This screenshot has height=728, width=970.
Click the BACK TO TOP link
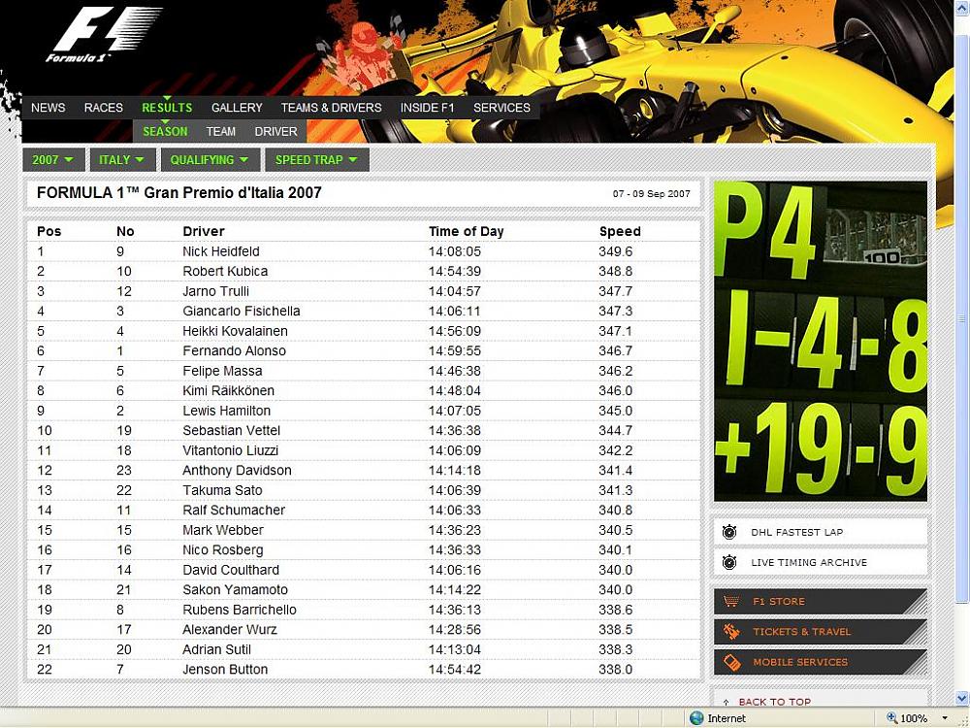(x=774, y=702)
